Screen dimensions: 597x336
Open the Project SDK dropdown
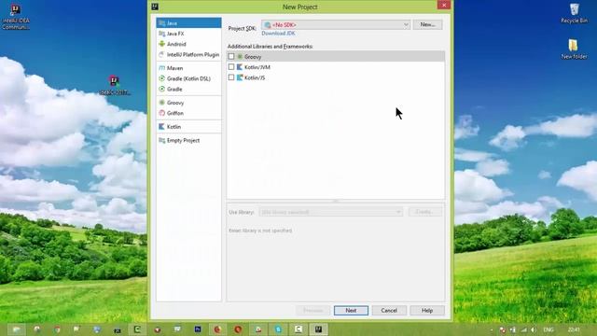point(336,25)
